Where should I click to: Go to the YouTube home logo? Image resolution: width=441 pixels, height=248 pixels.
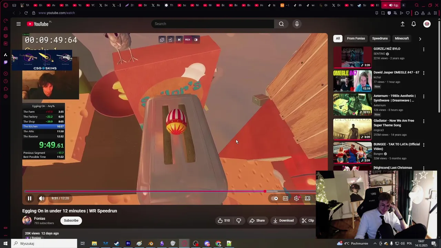pos(38,24)
